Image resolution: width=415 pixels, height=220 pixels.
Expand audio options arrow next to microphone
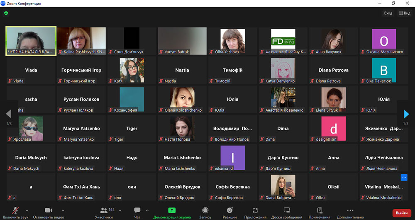pos(27,210)
